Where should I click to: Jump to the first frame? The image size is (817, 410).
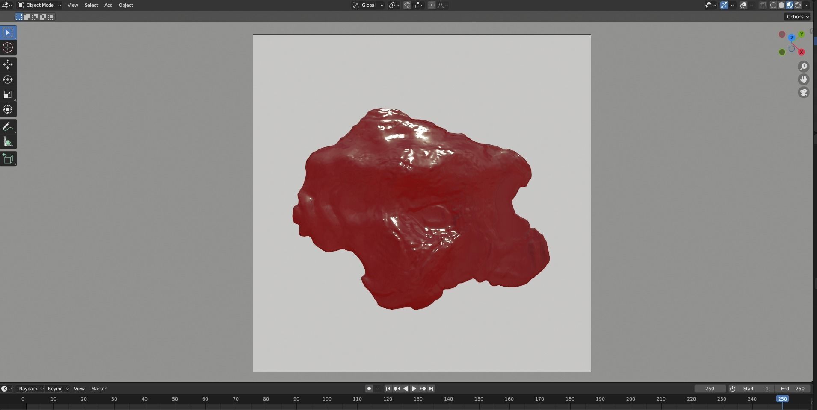tap(388, 389)
